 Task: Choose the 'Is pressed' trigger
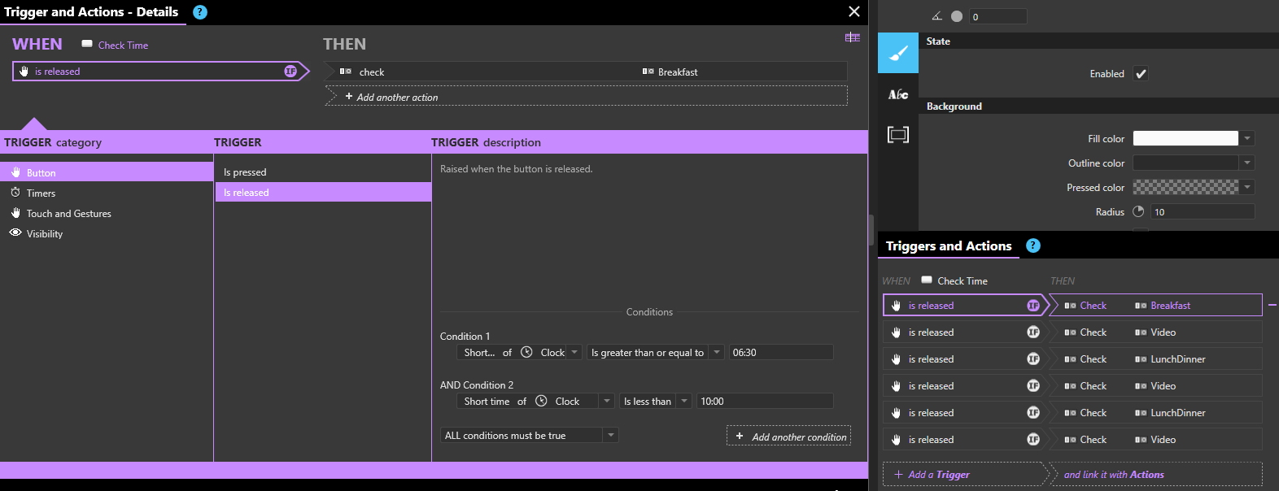[x=323, y=172]
